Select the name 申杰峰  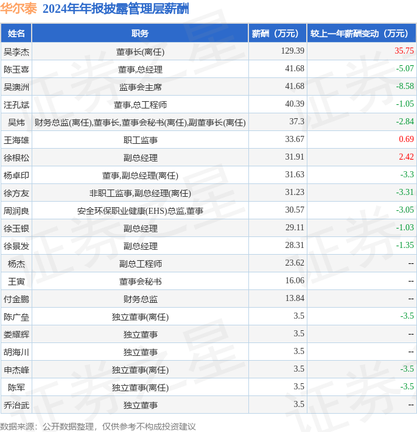click(16, 370)
